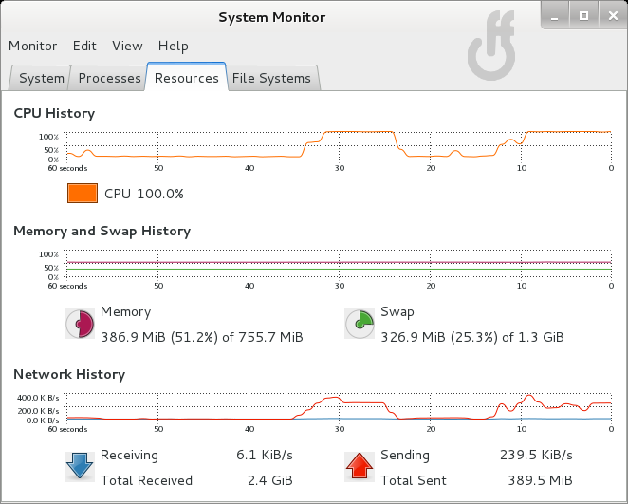This screenshot has height=504, width=628.
Task: Click the Fedora logo watermark
Action: 491,45
